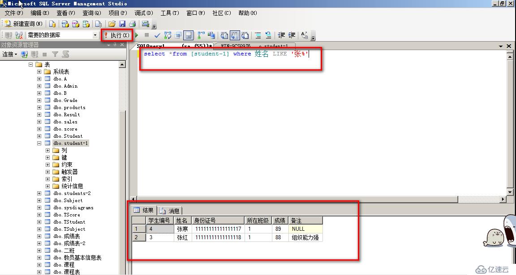Open the 文件(F) menu
516x275 pixels.
pos(14,13)
